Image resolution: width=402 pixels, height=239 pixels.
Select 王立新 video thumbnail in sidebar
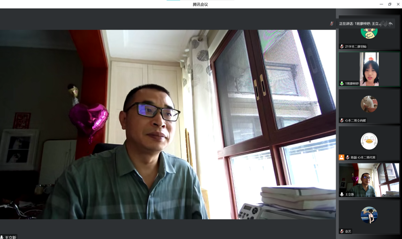click(369, 180)
